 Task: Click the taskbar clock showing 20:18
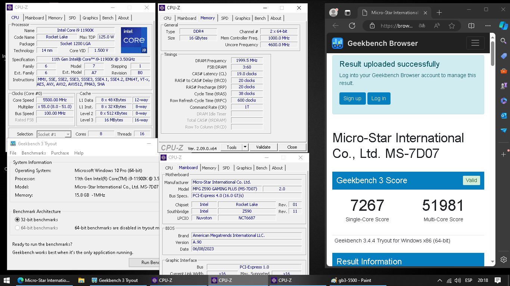[483, 280]
